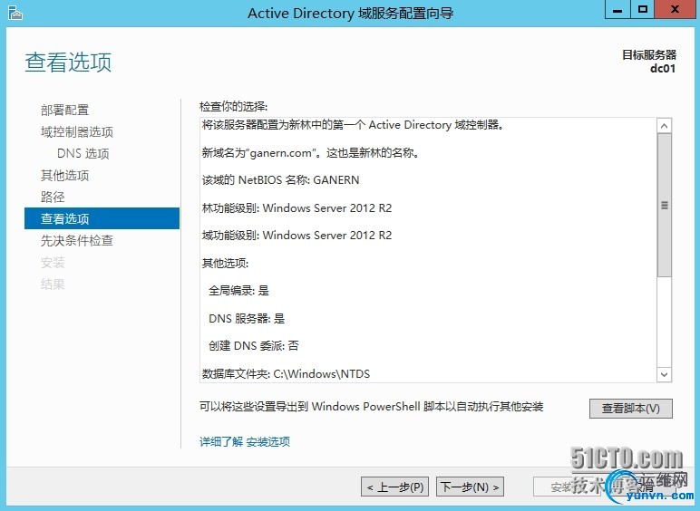
Task: Click the wizard icon in the title bar
Action: click(x=15, y=13)
